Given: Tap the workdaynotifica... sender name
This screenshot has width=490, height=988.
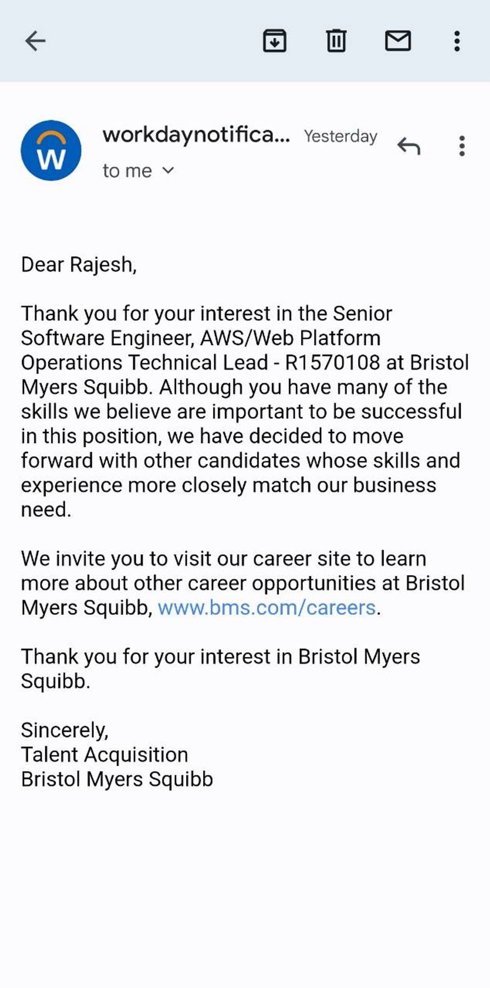Looking at the screenshot, I should (x=196, y=135).
